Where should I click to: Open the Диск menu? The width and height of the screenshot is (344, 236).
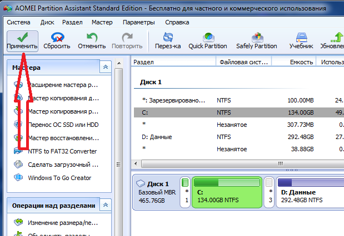point(47,22)
